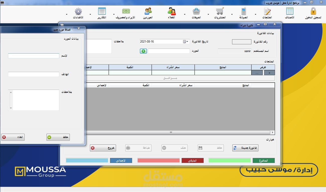Click the سعر الشراء header in items grid
The width and height of the screenshot is (326, 192).
pyautogui.click(x=173, y=85)
